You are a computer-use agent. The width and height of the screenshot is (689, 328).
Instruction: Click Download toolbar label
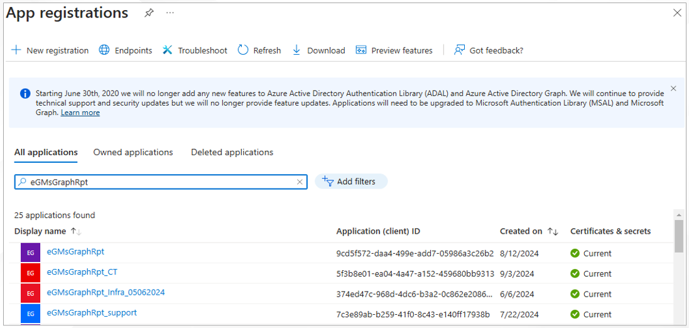click(x=326, y=50)
